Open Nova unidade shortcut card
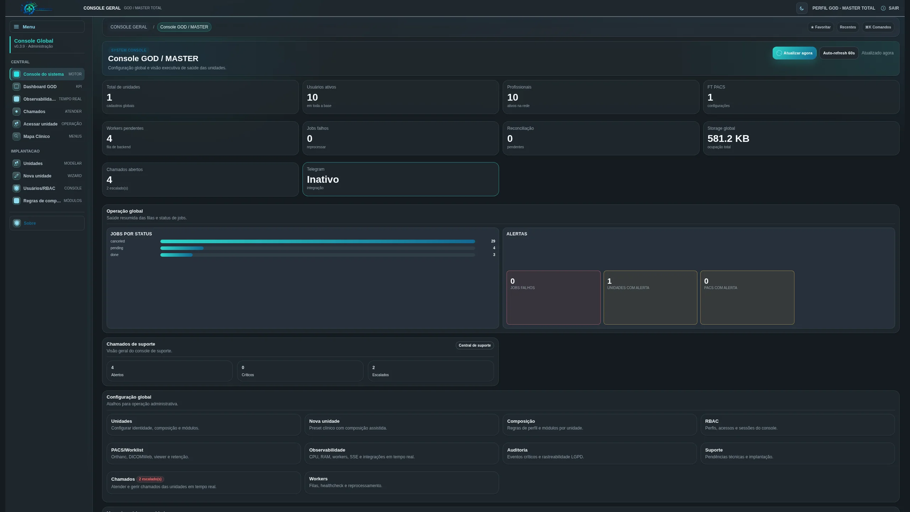This screenshot has width=910, height=512. pos(402,425)
